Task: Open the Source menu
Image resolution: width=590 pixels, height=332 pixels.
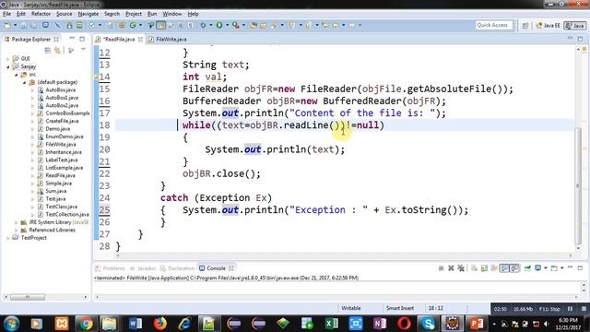Action: [64, 14]
